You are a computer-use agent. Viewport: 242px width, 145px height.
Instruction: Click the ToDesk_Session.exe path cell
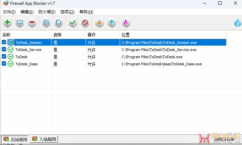point(159,43)
